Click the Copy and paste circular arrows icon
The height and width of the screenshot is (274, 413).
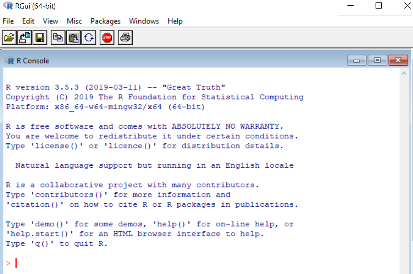click(89, 38)
